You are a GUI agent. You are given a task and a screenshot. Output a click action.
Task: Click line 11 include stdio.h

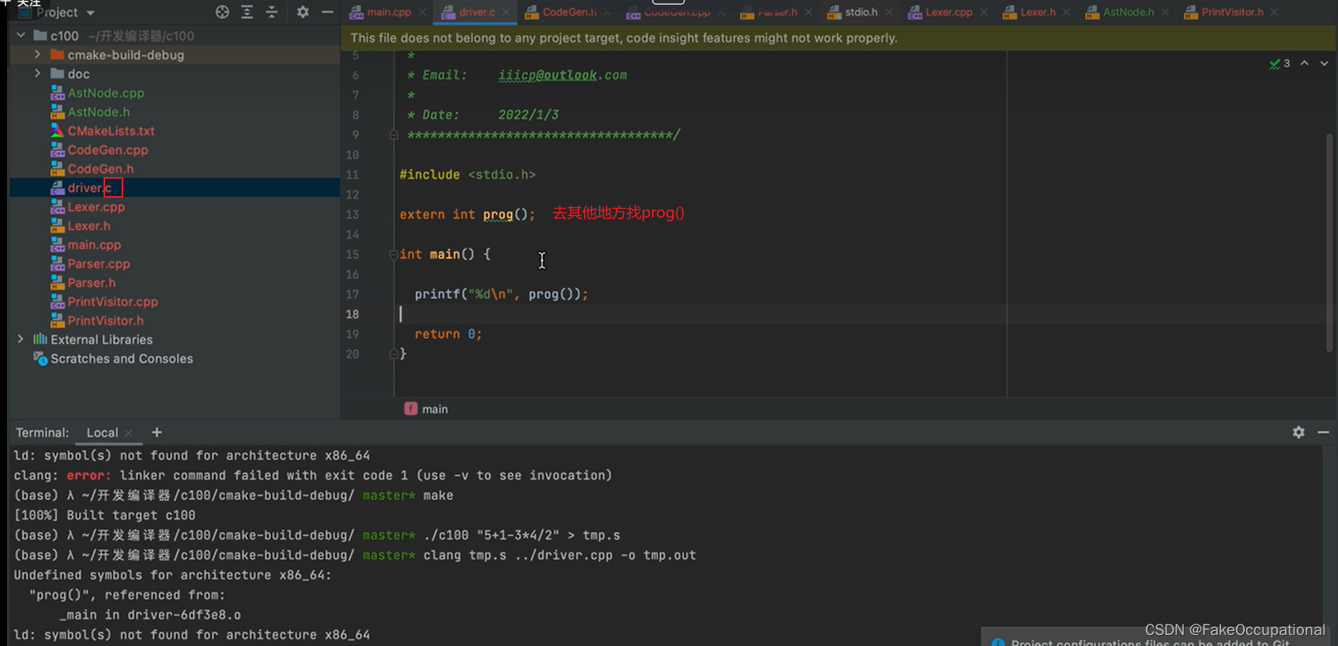[x=467, y=175]
